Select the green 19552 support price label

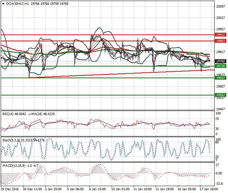point(221,95)
